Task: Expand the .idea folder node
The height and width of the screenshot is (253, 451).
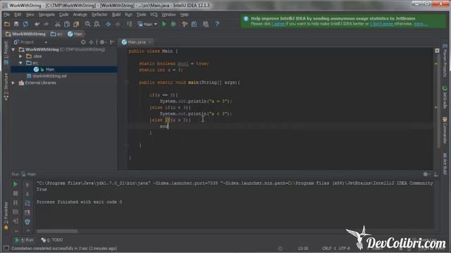Action: 20,56
